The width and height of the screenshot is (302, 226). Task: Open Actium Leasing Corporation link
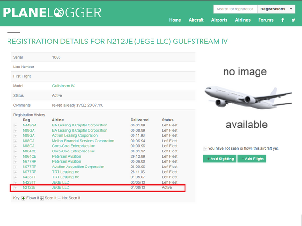75,135
